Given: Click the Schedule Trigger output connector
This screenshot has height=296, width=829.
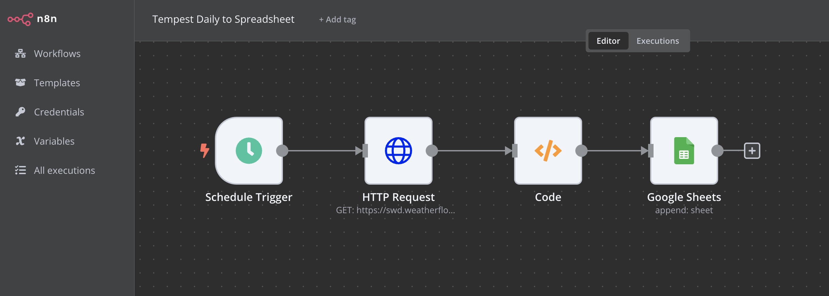Looking at the screenshot, I should tap(282, 151).
